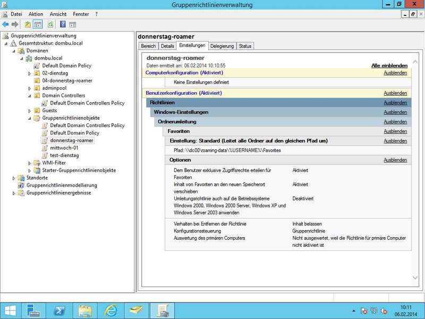Switch to the Bereich tab
The height and width of the screenshot is (319, 425).
[148, 46]
